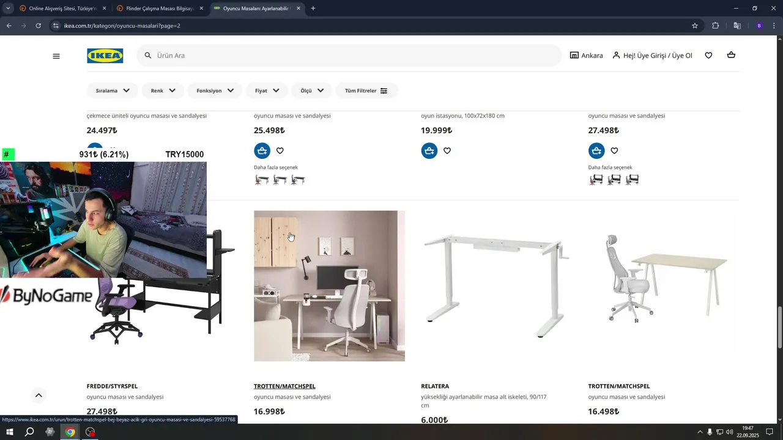Open Chrome's three-dot menu

(x=774, y=26)
